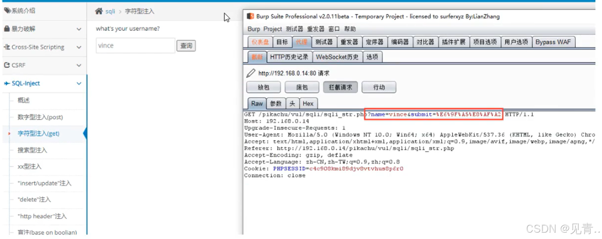
Task: Click the Connection: close header line
Action: [x=275, y=175]
